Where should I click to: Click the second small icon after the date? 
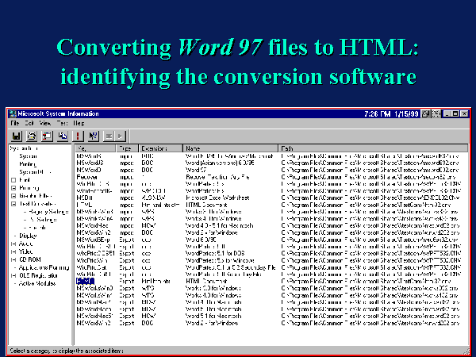436,113
